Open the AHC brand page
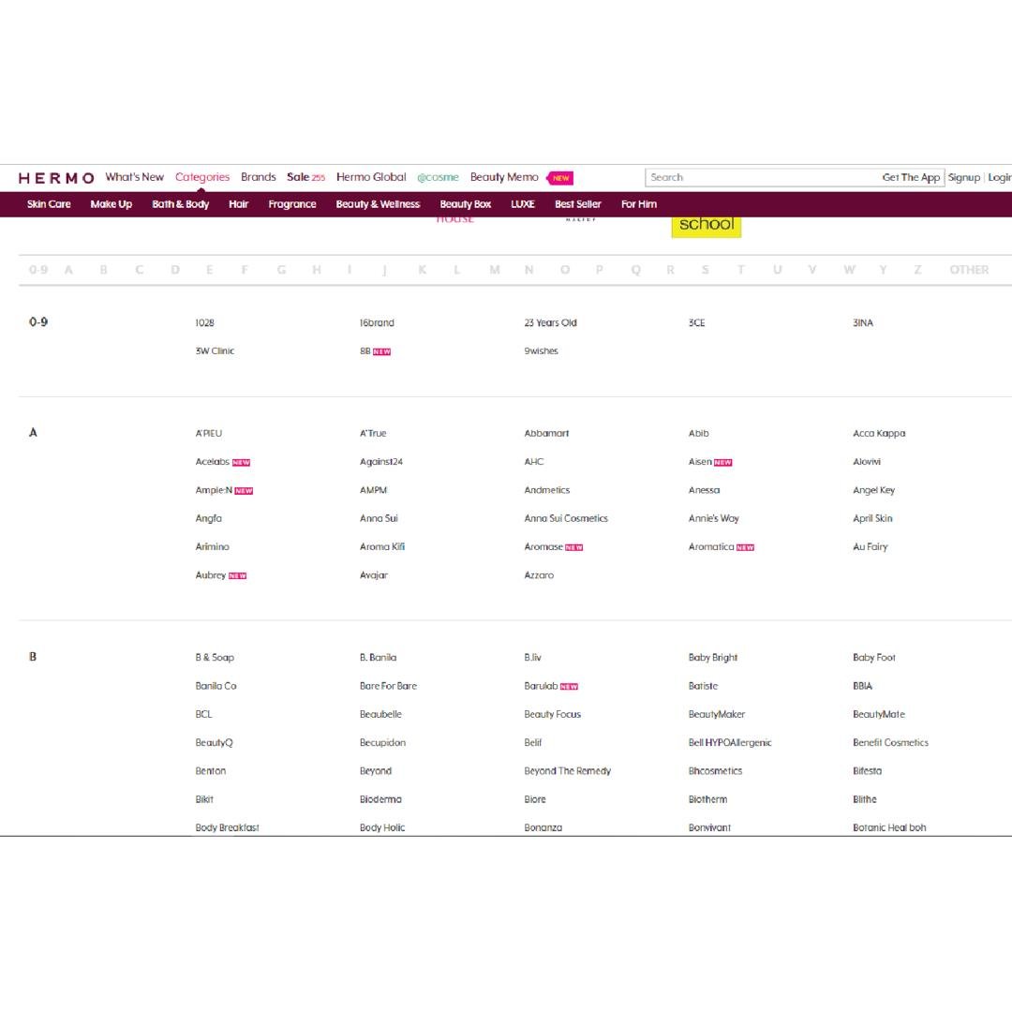Viewport: 1012px width, 1012px height. [x=534, y=462]
